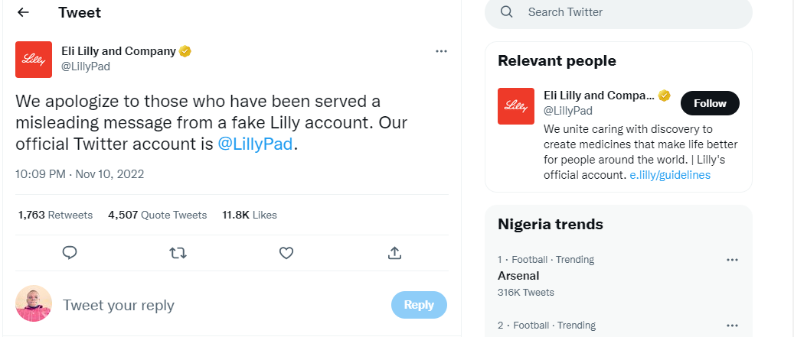794x337 pixels.
Task: Click the back arrow beside Tweet
Action: [23, 13]
